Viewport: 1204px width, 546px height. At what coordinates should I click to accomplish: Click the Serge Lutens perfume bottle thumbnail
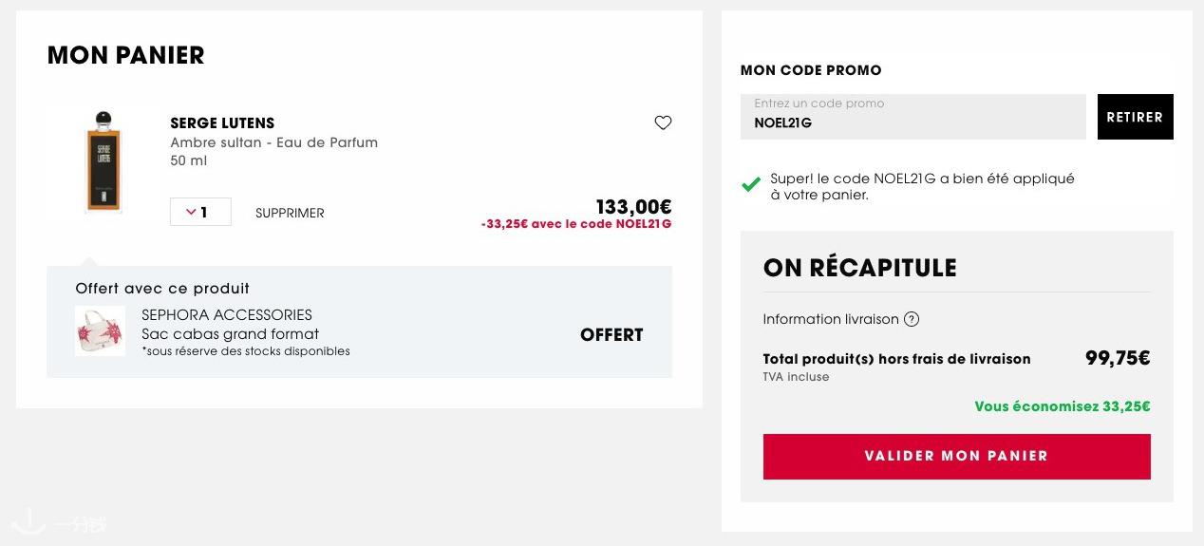100,161
